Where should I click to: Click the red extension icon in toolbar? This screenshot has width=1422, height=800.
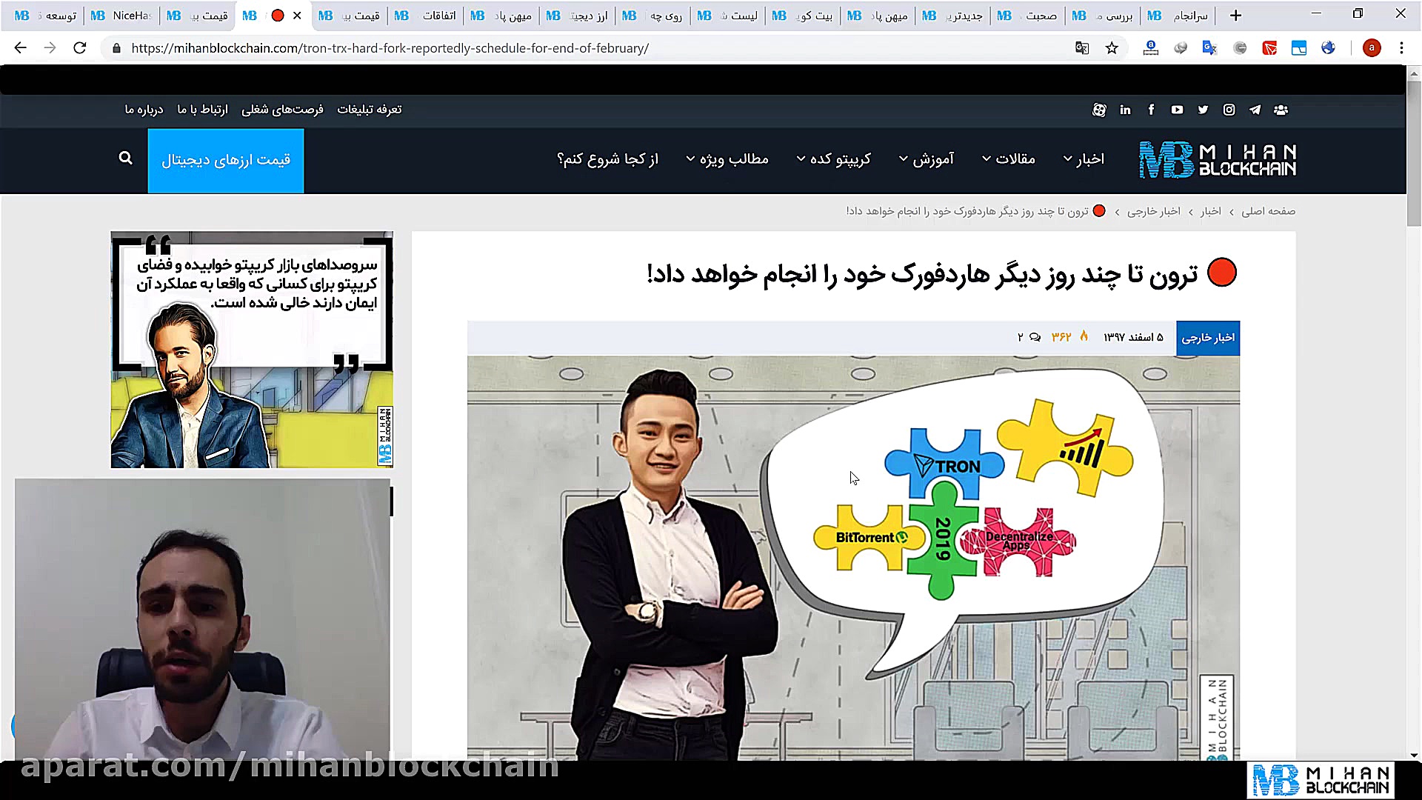click(1269, 48)
